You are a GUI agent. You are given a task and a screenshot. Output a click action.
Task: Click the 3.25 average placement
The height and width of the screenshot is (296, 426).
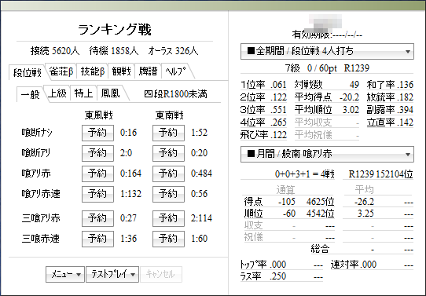coord(365,214)
